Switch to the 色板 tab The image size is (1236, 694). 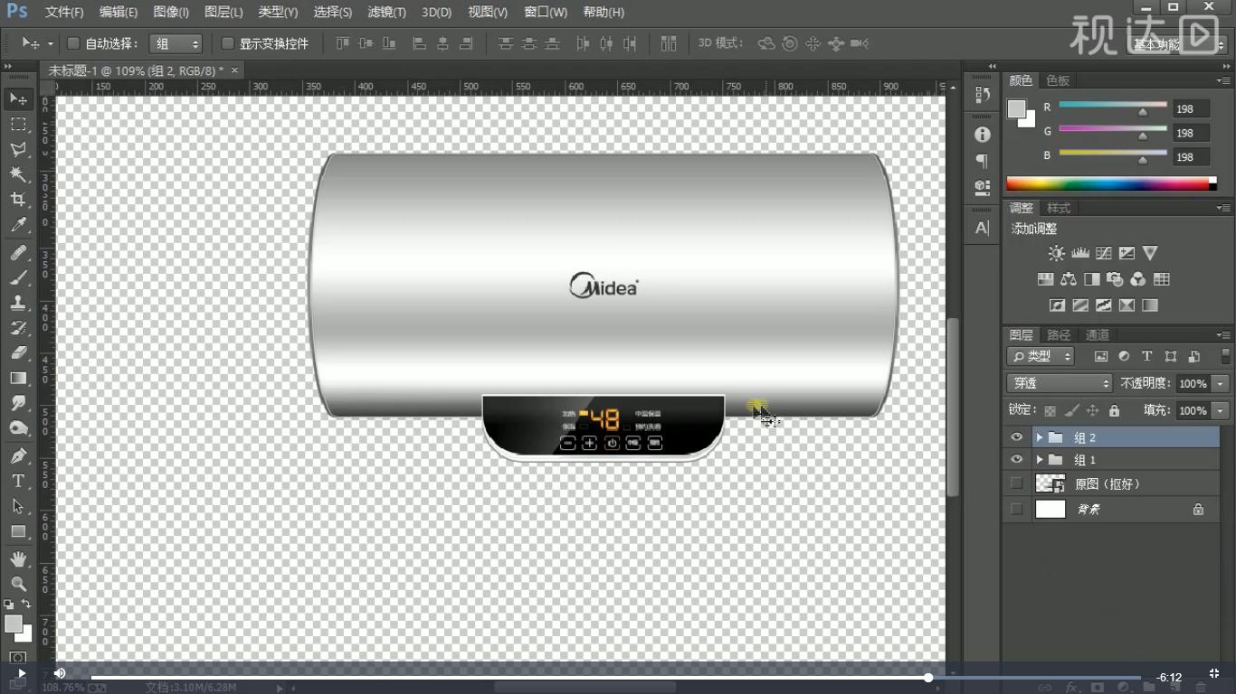pyautogui.click(x=1058, y=80)
